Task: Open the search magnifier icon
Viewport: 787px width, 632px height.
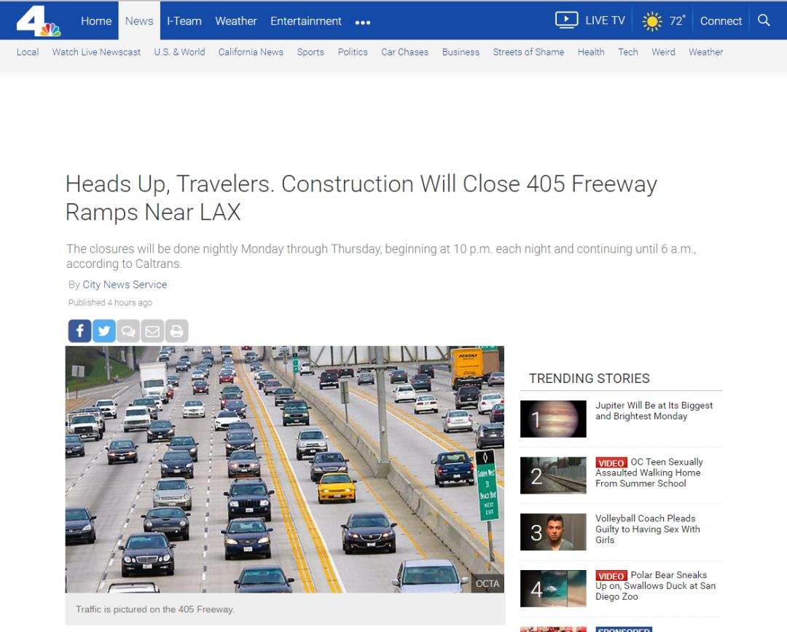Action: coord(764,20)
